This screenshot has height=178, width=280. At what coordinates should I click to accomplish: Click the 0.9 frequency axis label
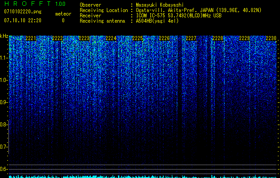[x=3, y=102]
